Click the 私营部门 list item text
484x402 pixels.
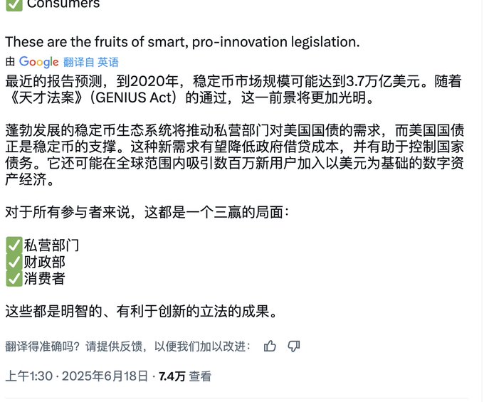(x=51, y=245)
